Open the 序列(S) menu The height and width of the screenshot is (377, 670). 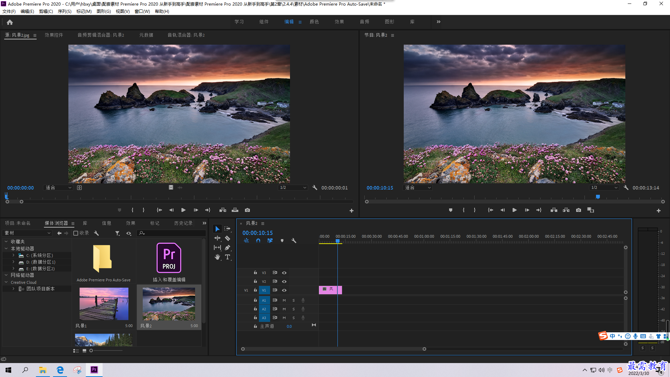pos(65,12)
